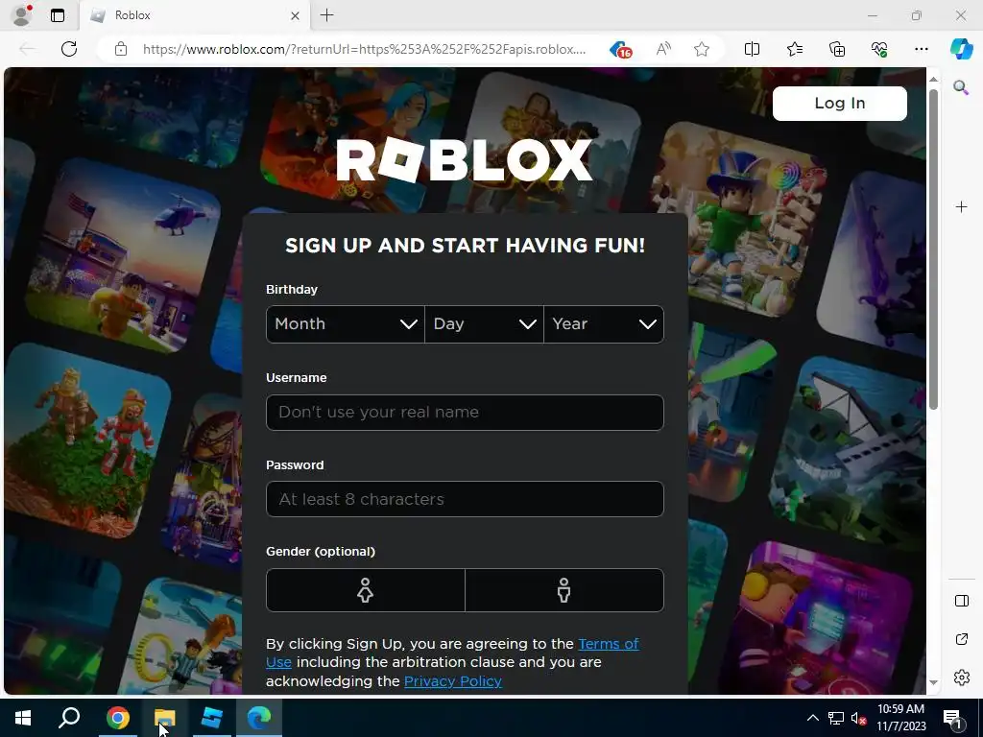Expand the Month birthday dropdown
983x737 pixels.
(x=346, y=324)
